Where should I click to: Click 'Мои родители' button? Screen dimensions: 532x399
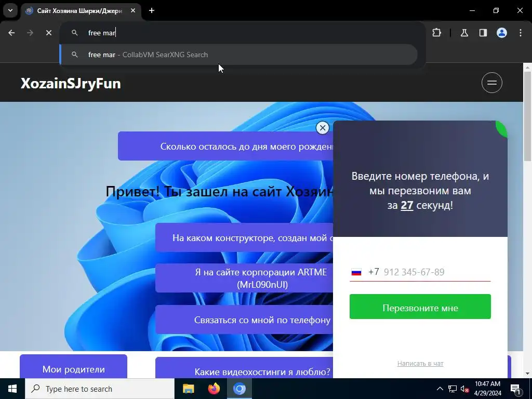(x=74, y=367)
